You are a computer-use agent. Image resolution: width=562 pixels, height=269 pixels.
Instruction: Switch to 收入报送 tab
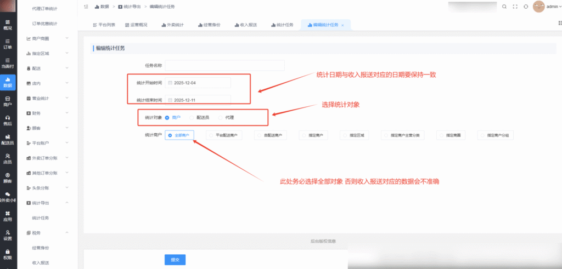point(245,25)
